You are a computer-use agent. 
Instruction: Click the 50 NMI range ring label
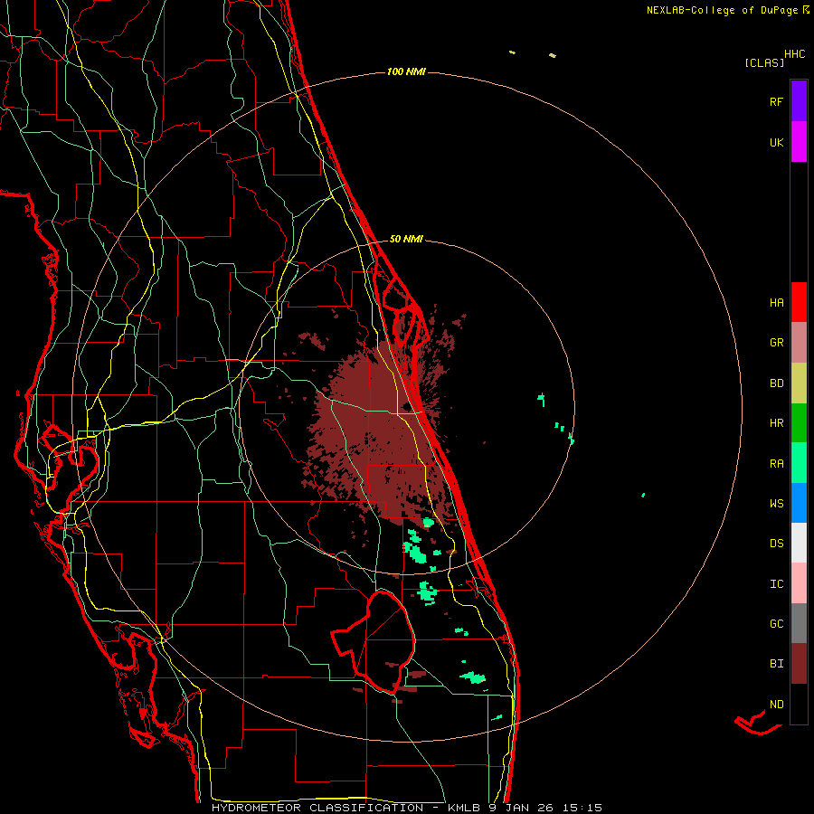click(406, 240)
